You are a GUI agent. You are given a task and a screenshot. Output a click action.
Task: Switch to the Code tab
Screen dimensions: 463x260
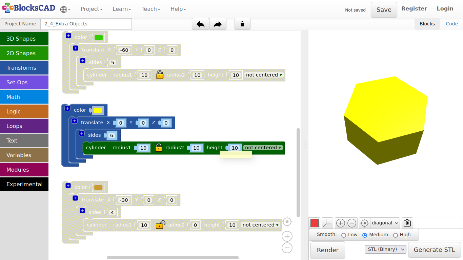[x=451, y=24]
